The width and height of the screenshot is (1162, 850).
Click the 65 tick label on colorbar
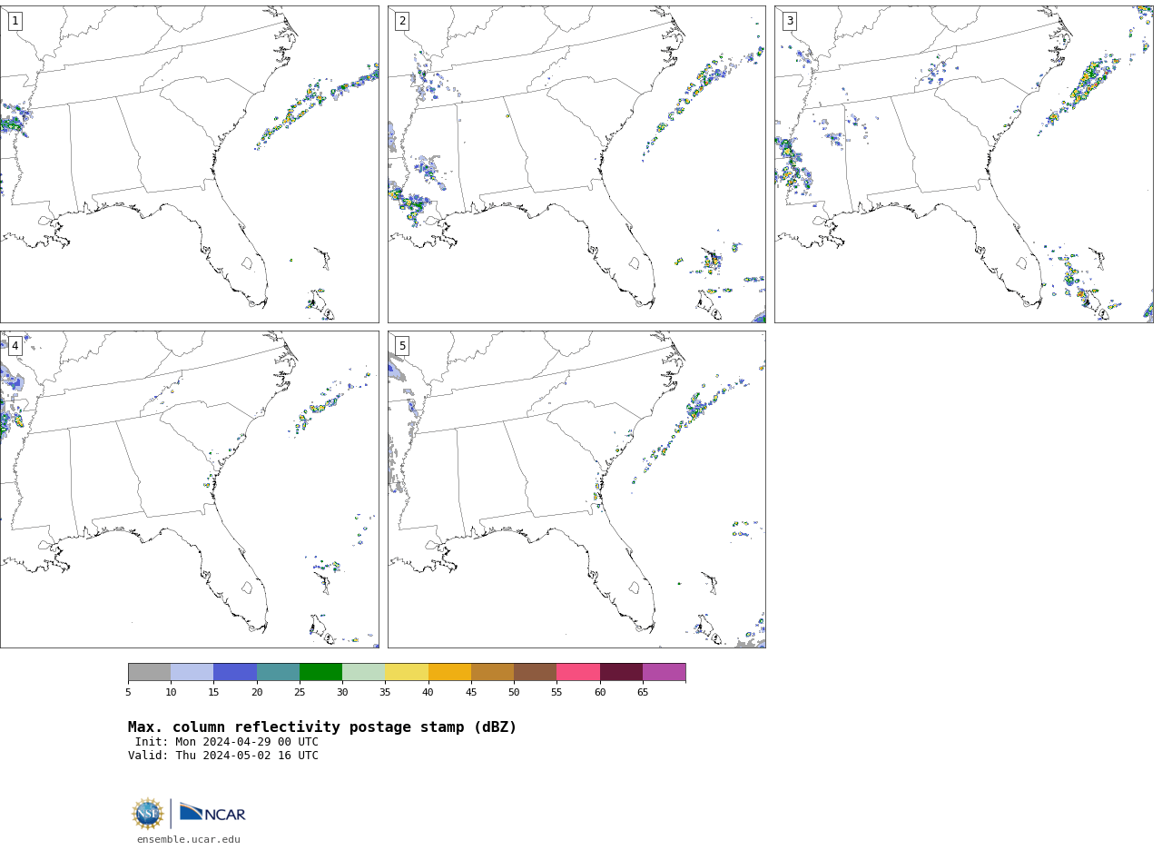(643, 693)
